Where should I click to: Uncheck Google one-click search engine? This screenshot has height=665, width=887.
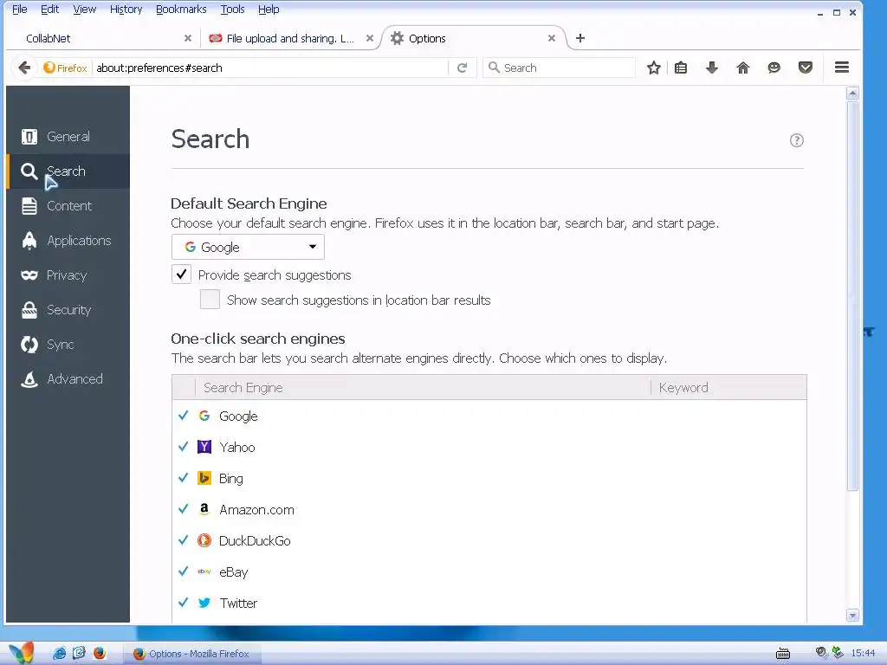(x=184, y=416)
